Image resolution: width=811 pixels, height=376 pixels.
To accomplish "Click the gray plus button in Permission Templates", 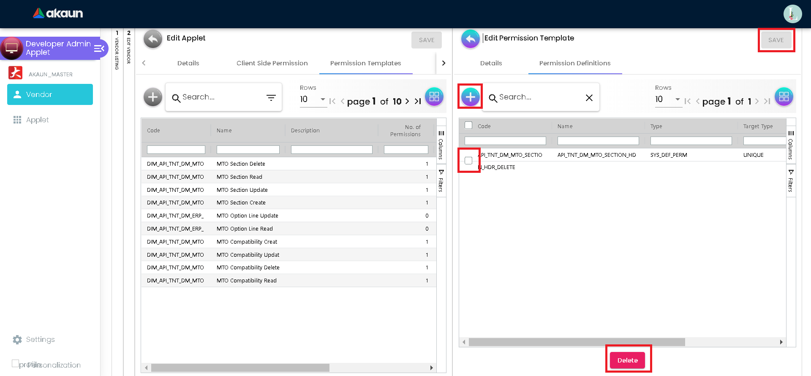I will tap(153, 97).
